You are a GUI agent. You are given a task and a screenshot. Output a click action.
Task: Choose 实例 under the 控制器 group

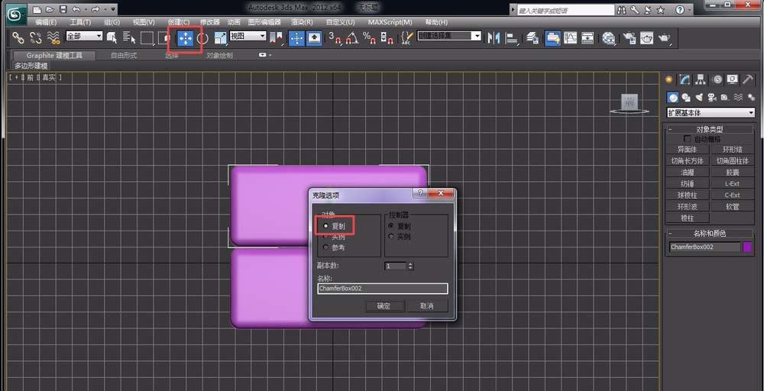(392, 237)
